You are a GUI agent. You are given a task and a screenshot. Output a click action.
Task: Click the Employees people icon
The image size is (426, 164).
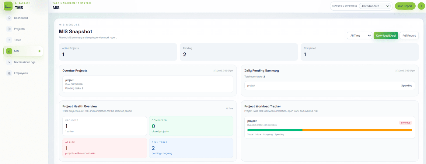9,73
